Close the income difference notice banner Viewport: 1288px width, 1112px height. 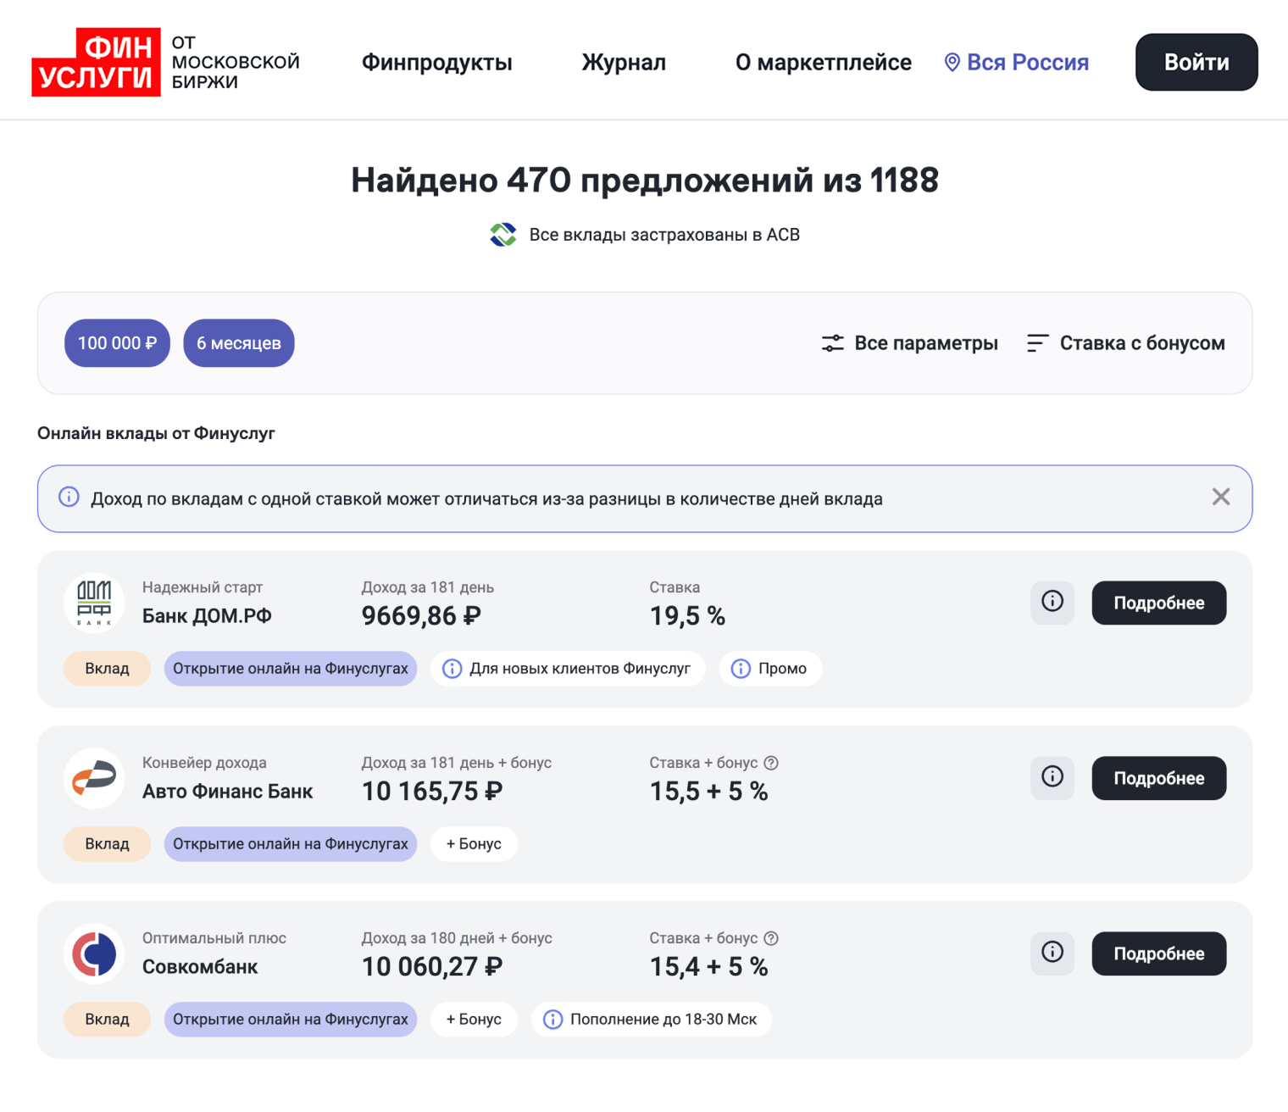coord(1220,497)
